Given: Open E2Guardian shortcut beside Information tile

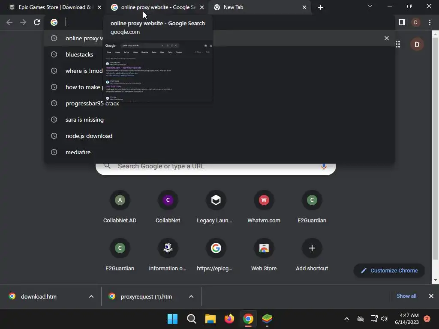Looking at the screenshot, I should click(120, 255).
